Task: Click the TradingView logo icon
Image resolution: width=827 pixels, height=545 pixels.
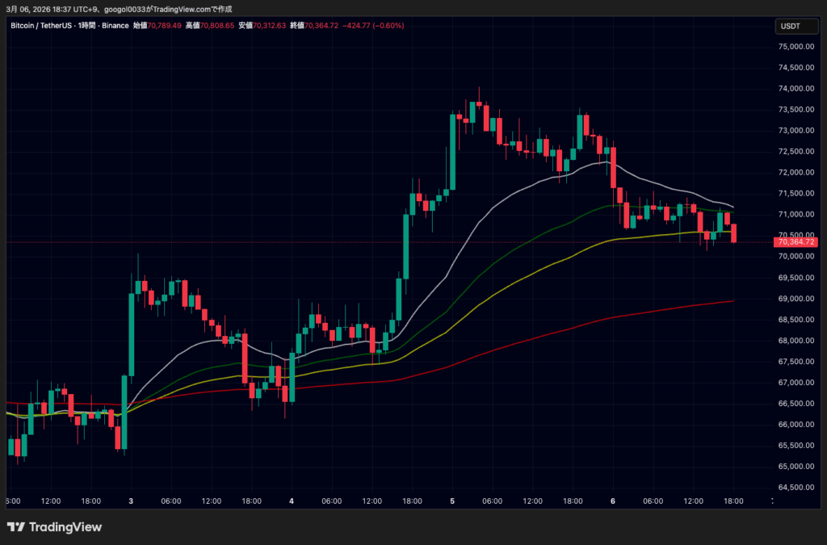Action: [15, 527]
